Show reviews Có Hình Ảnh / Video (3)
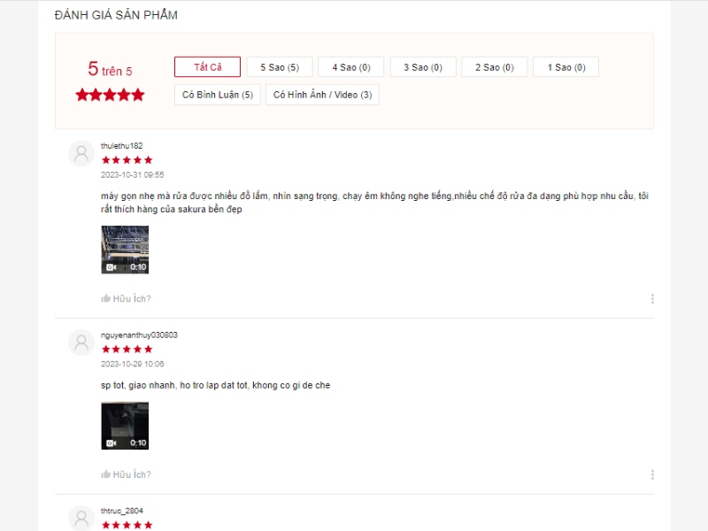The image size is (708, 531). tap(322, 95)
